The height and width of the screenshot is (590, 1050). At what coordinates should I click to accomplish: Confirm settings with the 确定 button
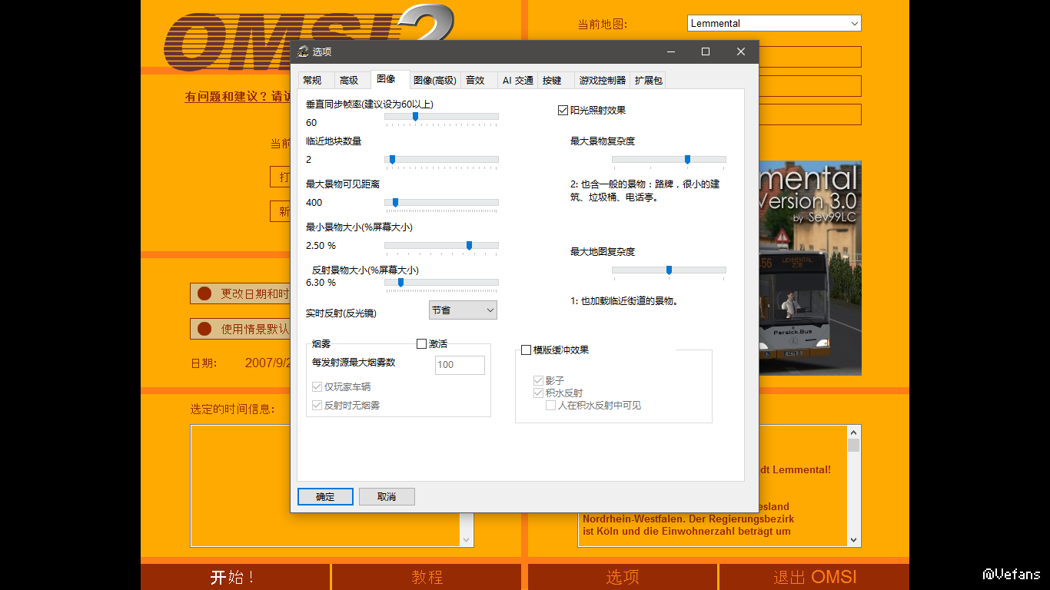[325, 497]
